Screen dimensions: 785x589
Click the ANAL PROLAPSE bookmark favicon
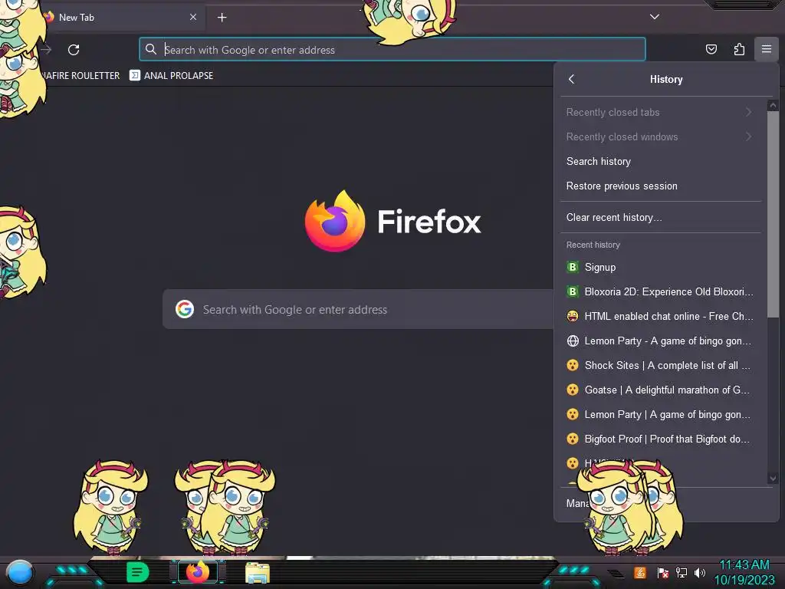coord(135,75)
